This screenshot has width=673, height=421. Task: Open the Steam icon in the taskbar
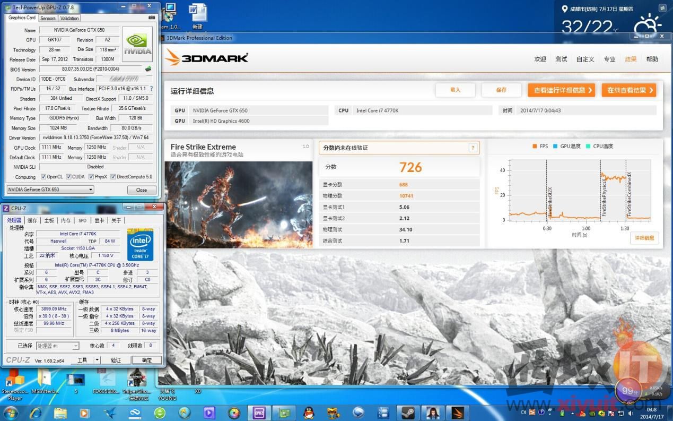pos(407,413)
